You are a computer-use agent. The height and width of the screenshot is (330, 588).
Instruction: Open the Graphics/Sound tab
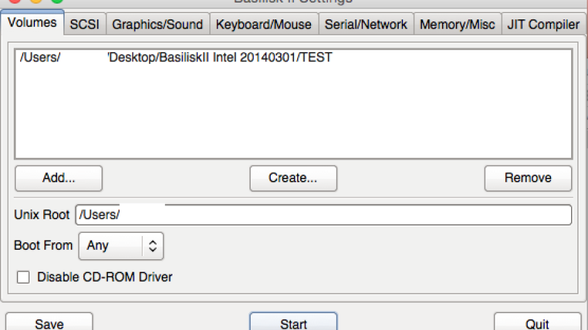tap(157, 24)
